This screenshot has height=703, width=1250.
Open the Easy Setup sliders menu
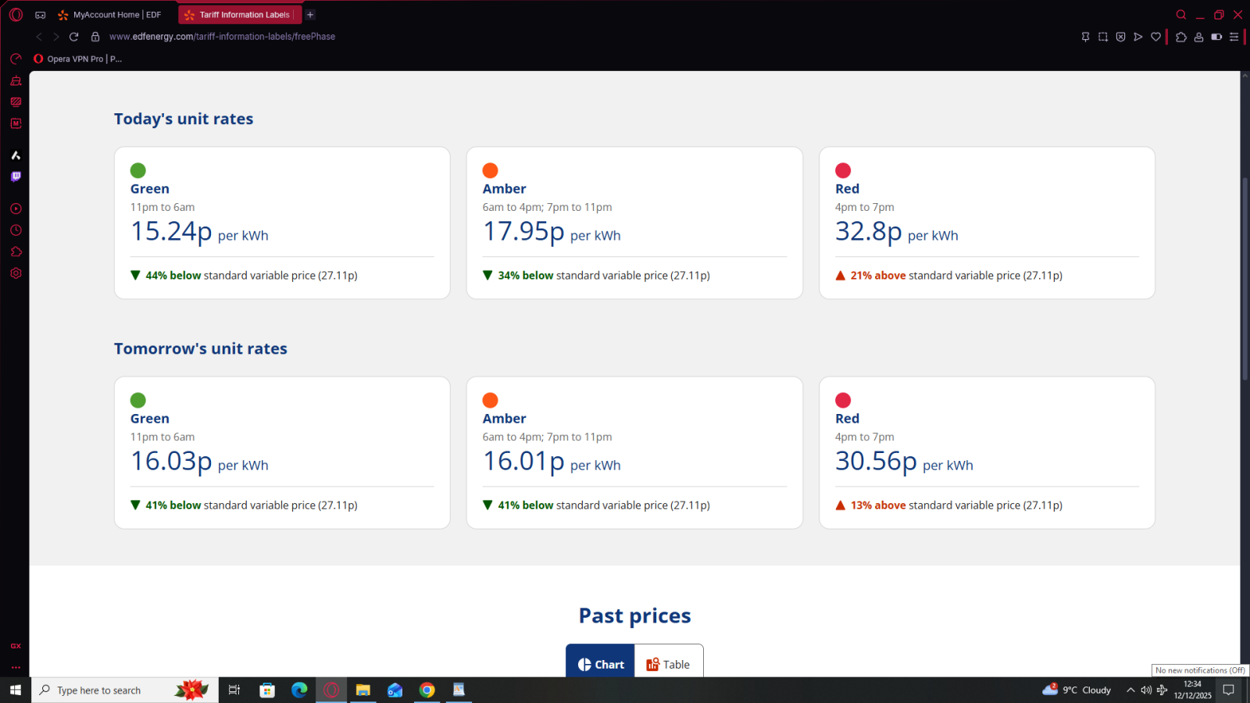tap(1234, 37)
